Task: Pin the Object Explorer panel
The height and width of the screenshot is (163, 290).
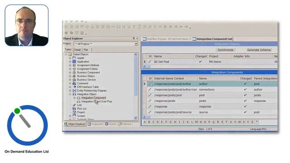Action: 134,38
